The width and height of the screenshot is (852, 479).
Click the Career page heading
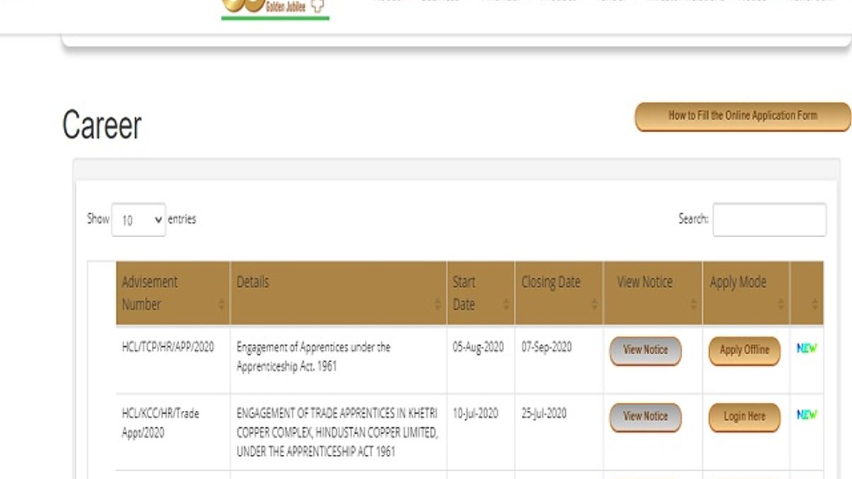(x=102, y=125)
